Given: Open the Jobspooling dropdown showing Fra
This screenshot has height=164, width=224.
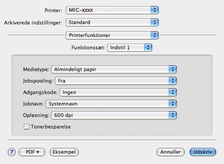Looking at the screenshot, I should point(116,81).
